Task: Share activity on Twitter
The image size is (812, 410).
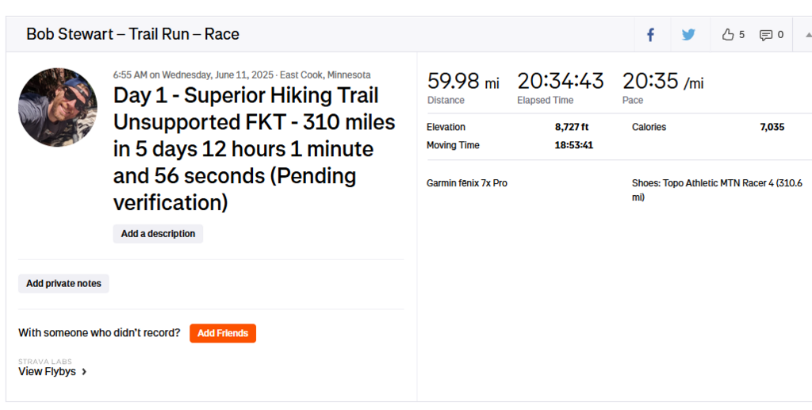Action: pos(688,35)
